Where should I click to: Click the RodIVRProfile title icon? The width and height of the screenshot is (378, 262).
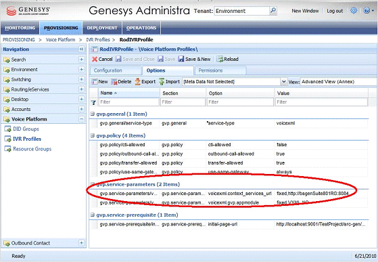95,49
